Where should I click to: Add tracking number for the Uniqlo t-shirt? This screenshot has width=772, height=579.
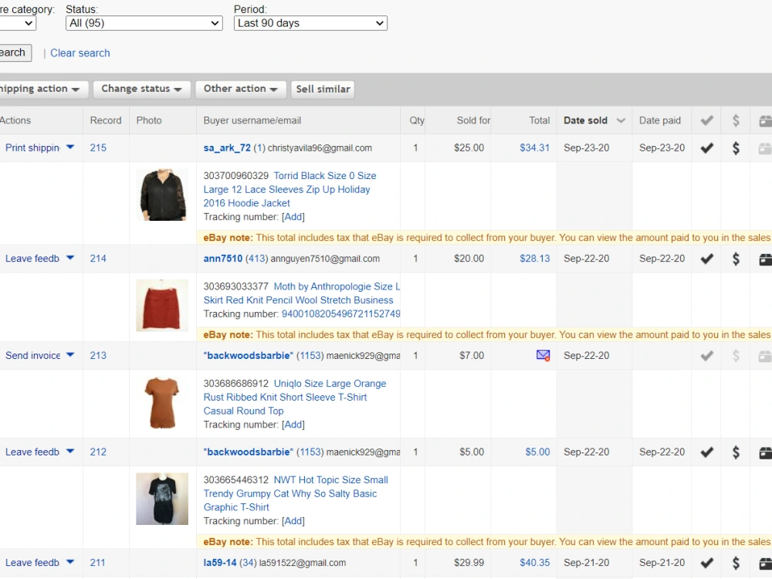coord(293,425)
